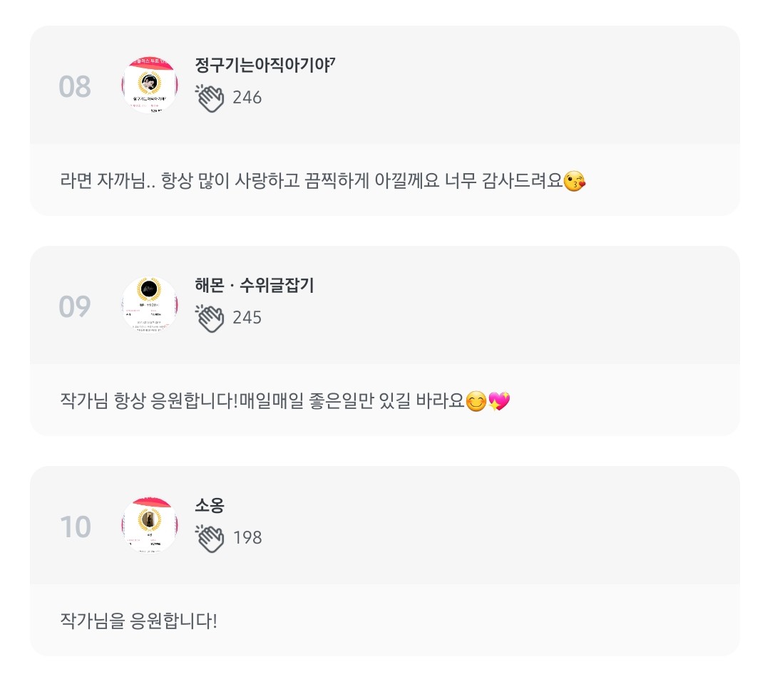Image resolution: width=770 pixels, height=674 pixels.
Task: Select the username 소옹
Action: (210, 506)
